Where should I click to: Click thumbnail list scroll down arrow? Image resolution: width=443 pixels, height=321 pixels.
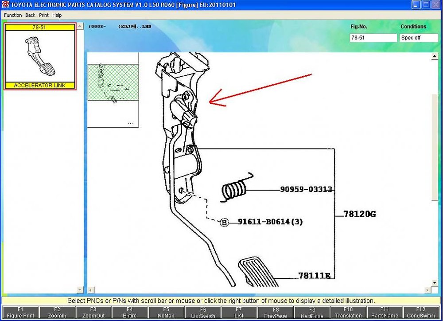(x=80, y=290)
